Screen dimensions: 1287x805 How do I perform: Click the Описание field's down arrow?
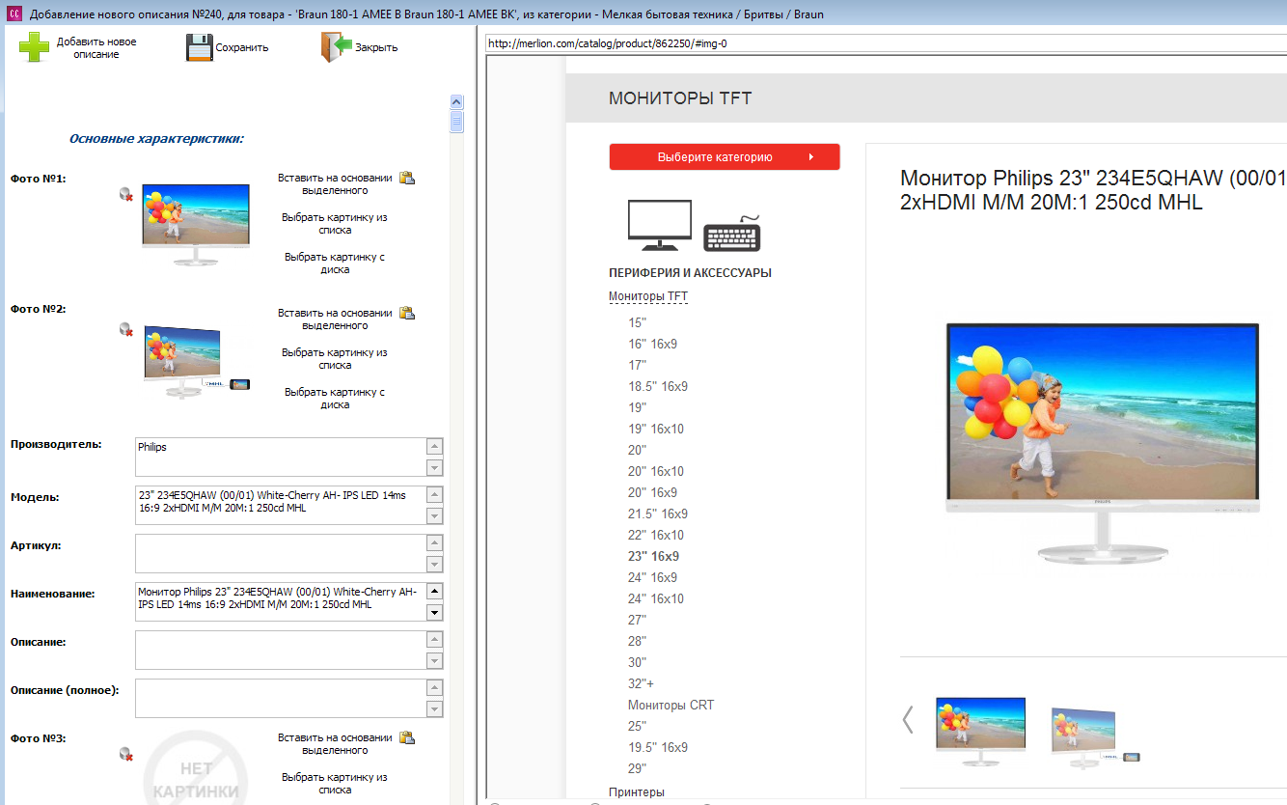click(435, 661)
